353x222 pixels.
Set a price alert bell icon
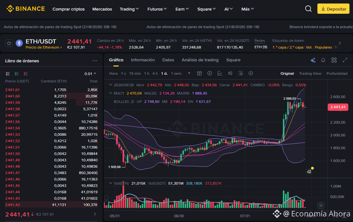(323, 60)
